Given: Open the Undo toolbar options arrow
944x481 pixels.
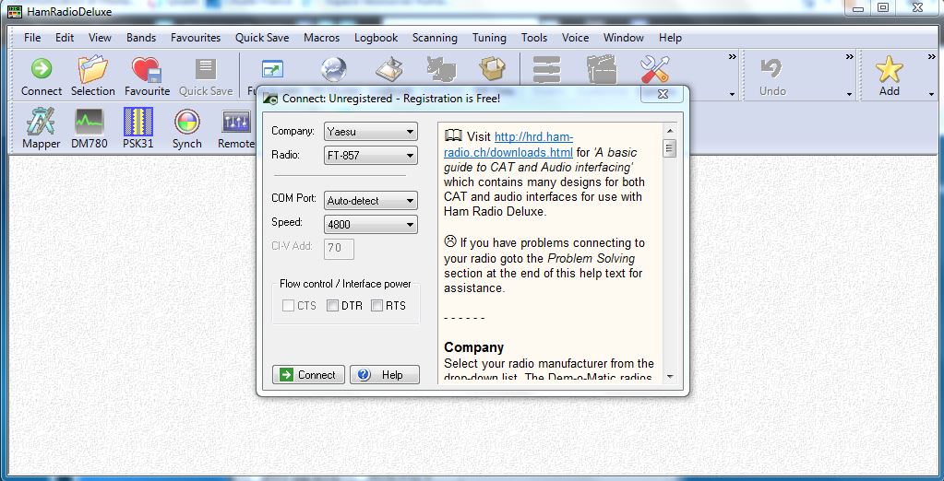Looking at the screenshot, I should pos(850,94).
